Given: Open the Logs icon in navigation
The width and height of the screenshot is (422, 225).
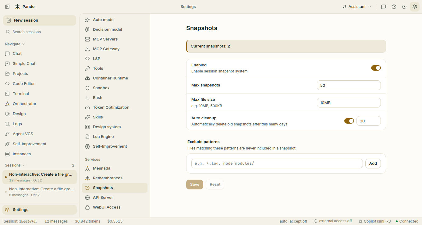Looking at the screenshot, I should [x=7, y=124].
